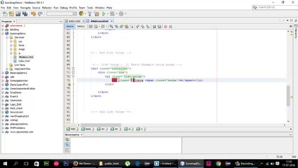Click the Save All toolbar icon

(25, 14)
